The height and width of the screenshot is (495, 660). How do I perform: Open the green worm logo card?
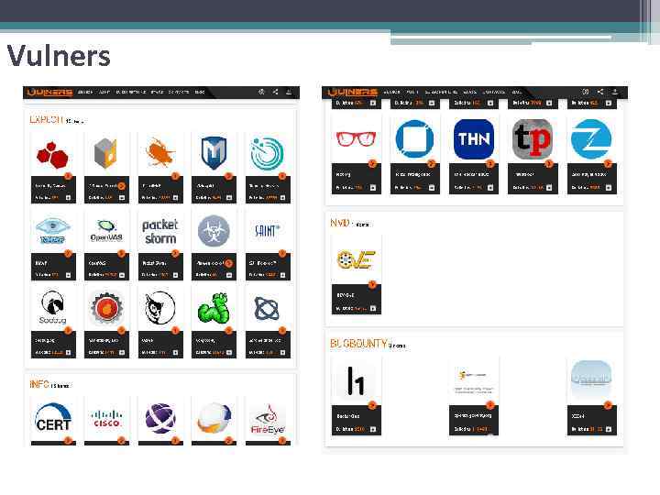pos(214,323)
